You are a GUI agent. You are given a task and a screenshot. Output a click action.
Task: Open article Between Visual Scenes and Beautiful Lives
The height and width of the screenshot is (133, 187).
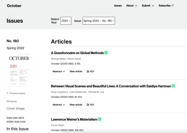click(111, 86)
